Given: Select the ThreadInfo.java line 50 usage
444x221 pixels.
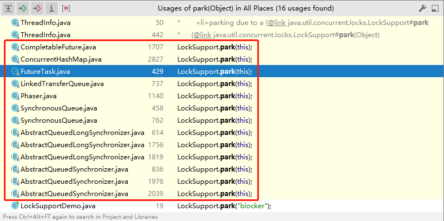Looking at the screenshot, I should [x=222, y=23].
